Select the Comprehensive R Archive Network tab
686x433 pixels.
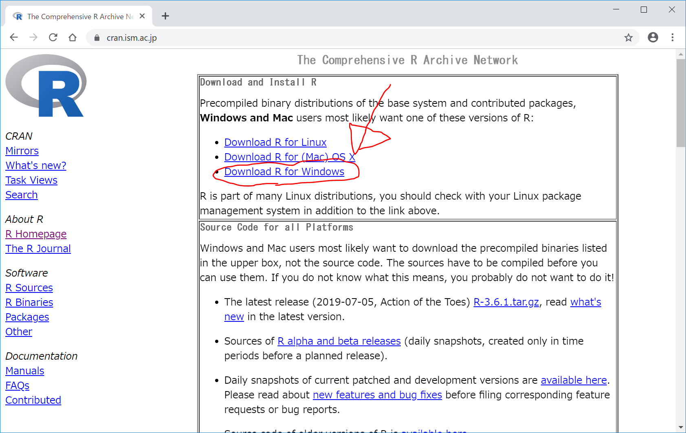[x=79, y=16]
